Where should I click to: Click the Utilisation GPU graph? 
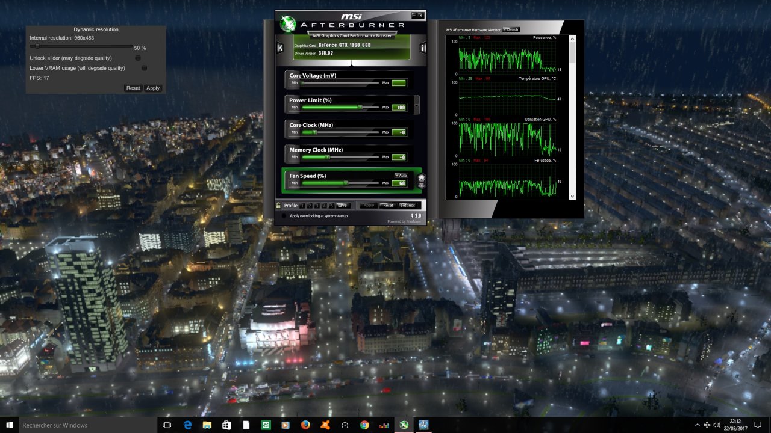click(507, 139)
